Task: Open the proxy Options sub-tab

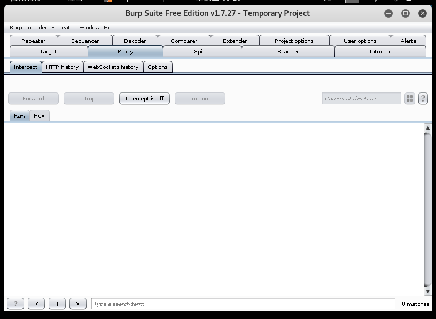Action: [158, 67]
